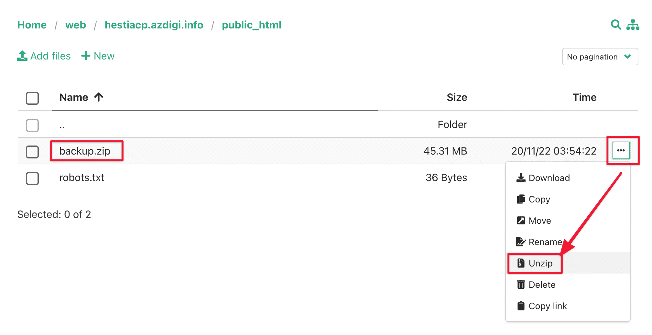Screen dimensions: 652x335
Task: Click the New button
Action: 98,56
